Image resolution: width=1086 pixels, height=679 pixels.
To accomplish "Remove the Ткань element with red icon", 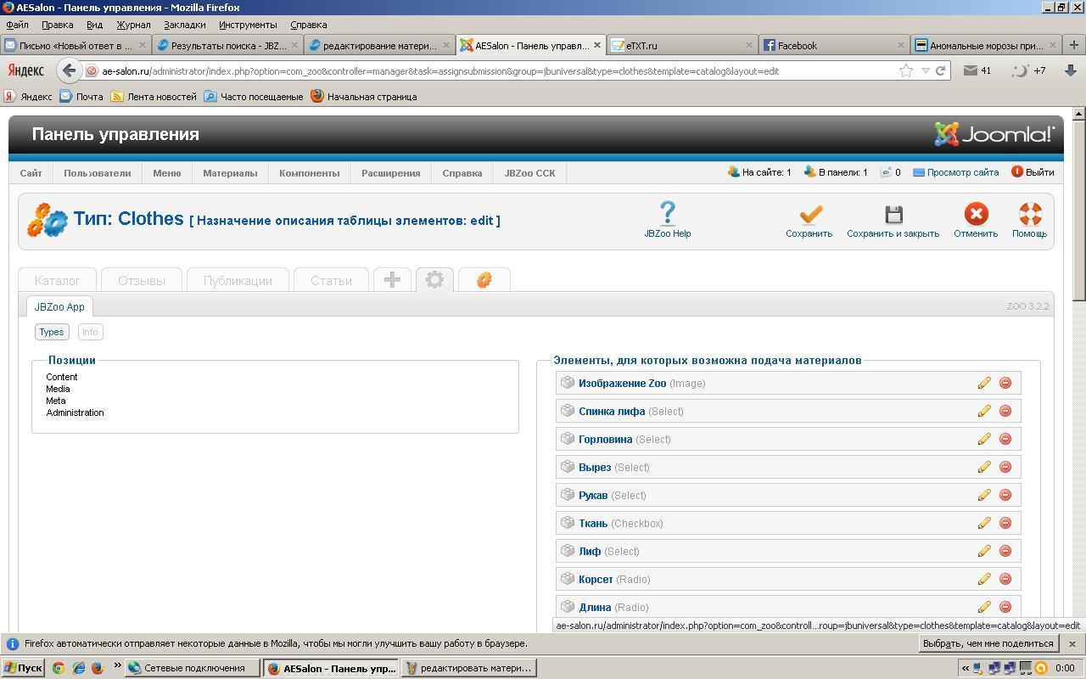I will click(x=1005, y=523).
